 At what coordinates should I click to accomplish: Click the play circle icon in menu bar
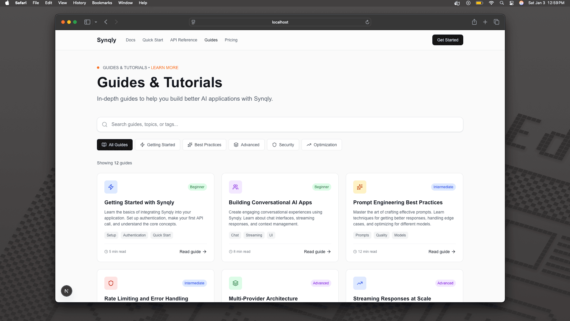pyautogui.click(x=468, y=3)
